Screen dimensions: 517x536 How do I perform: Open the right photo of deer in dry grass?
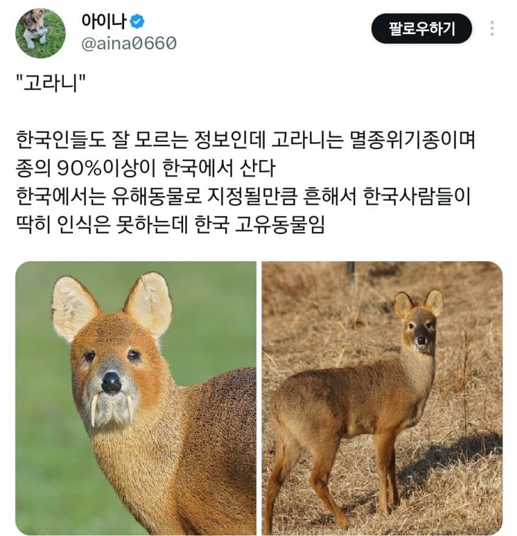(382, 398)
